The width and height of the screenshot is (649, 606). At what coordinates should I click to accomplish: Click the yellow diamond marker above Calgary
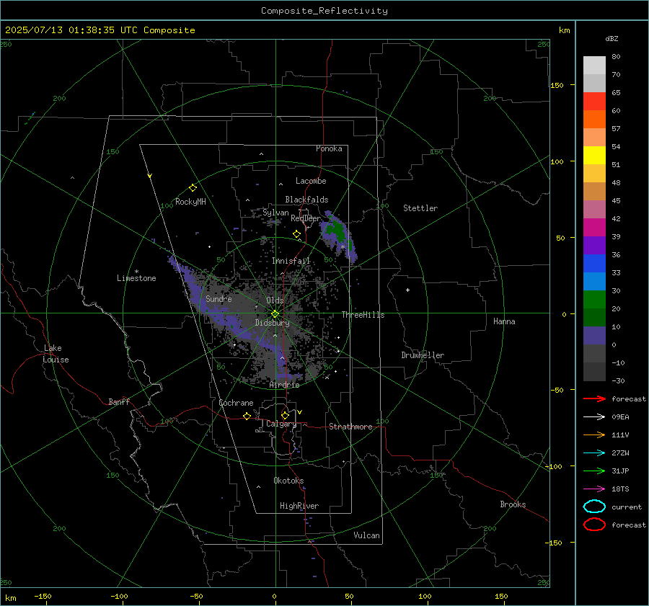(x=285, y=415)
